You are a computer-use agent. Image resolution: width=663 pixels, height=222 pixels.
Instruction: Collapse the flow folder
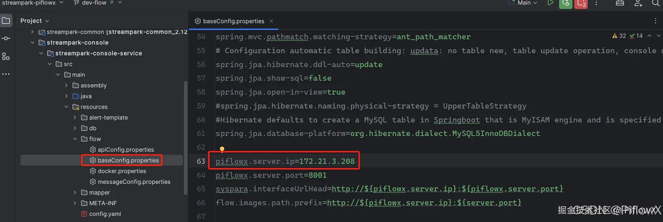point(75,139)
